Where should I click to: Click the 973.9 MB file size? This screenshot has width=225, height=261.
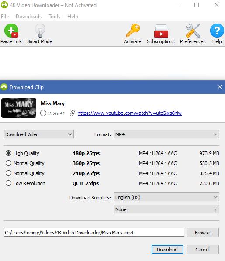(x=209, y=153)
